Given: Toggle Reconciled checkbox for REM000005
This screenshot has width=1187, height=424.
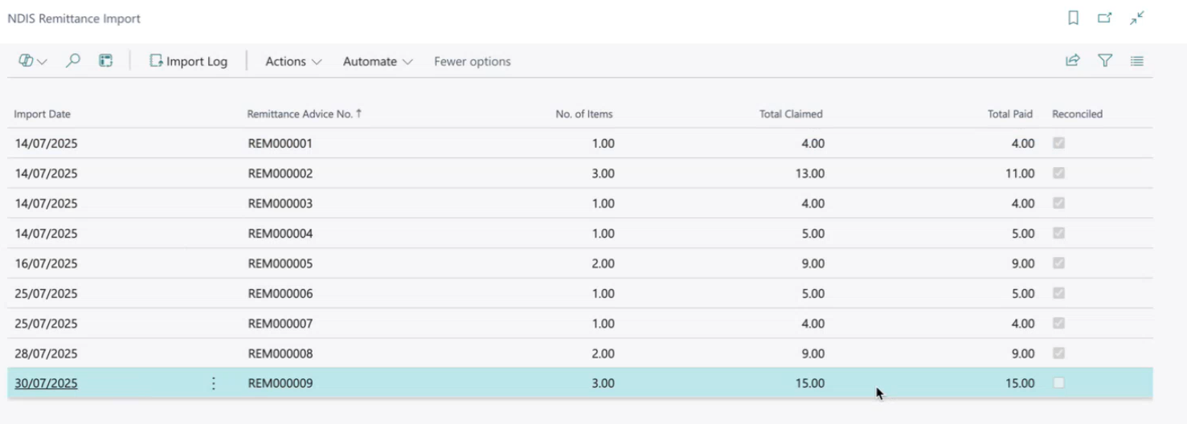Looking at the screenshot, I should (x=1058, y=263).
